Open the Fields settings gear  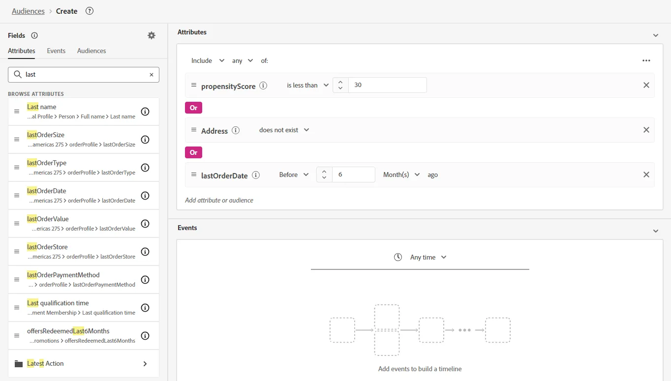click(x=152, y=35)
